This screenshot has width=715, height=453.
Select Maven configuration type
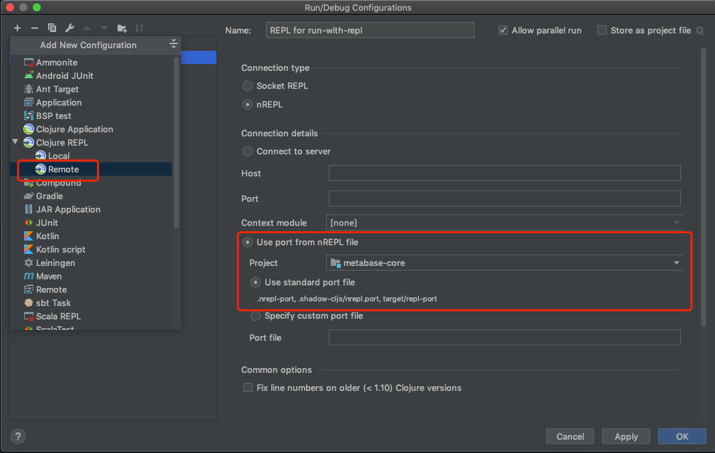[x=49, y=276]
